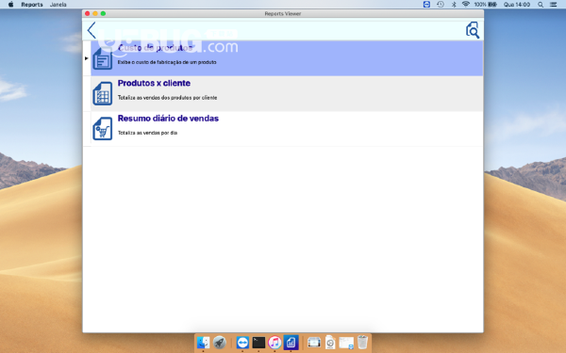Open the minimized screenshot window in Dock
566x353 pixels.
pos(314,343)
